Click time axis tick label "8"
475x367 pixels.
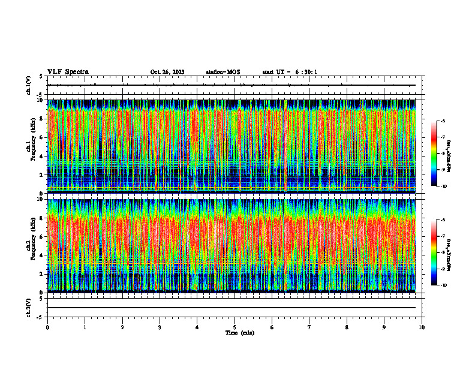click(347, 327)
